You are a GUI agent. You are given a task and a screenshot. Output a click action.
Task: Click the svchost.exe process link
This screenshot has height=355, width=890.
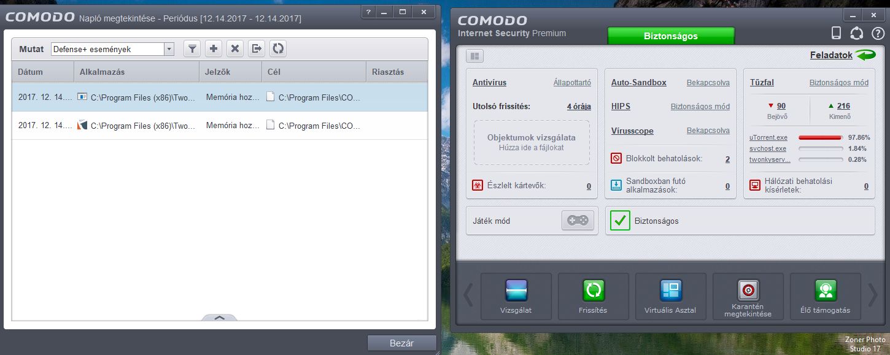768,148
